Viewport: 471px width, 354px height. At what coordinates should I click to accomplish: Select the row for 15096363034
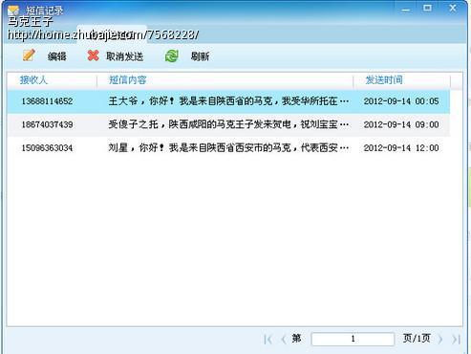pos(228,148)
